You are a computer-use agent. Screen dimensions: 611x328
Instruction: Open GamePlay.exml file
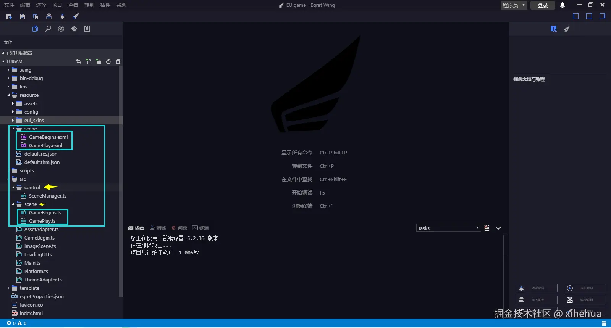click(45, 145)
